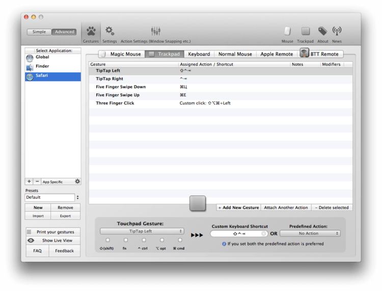This screenshot has width=382, height=291.
Task: Toggle the fn modifier checkbox
Action: pyautogui.click(x=126, y=240)
